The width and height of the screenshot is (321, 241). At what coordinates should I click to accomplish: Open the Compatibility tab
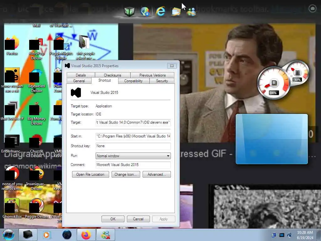coord(134,81)
